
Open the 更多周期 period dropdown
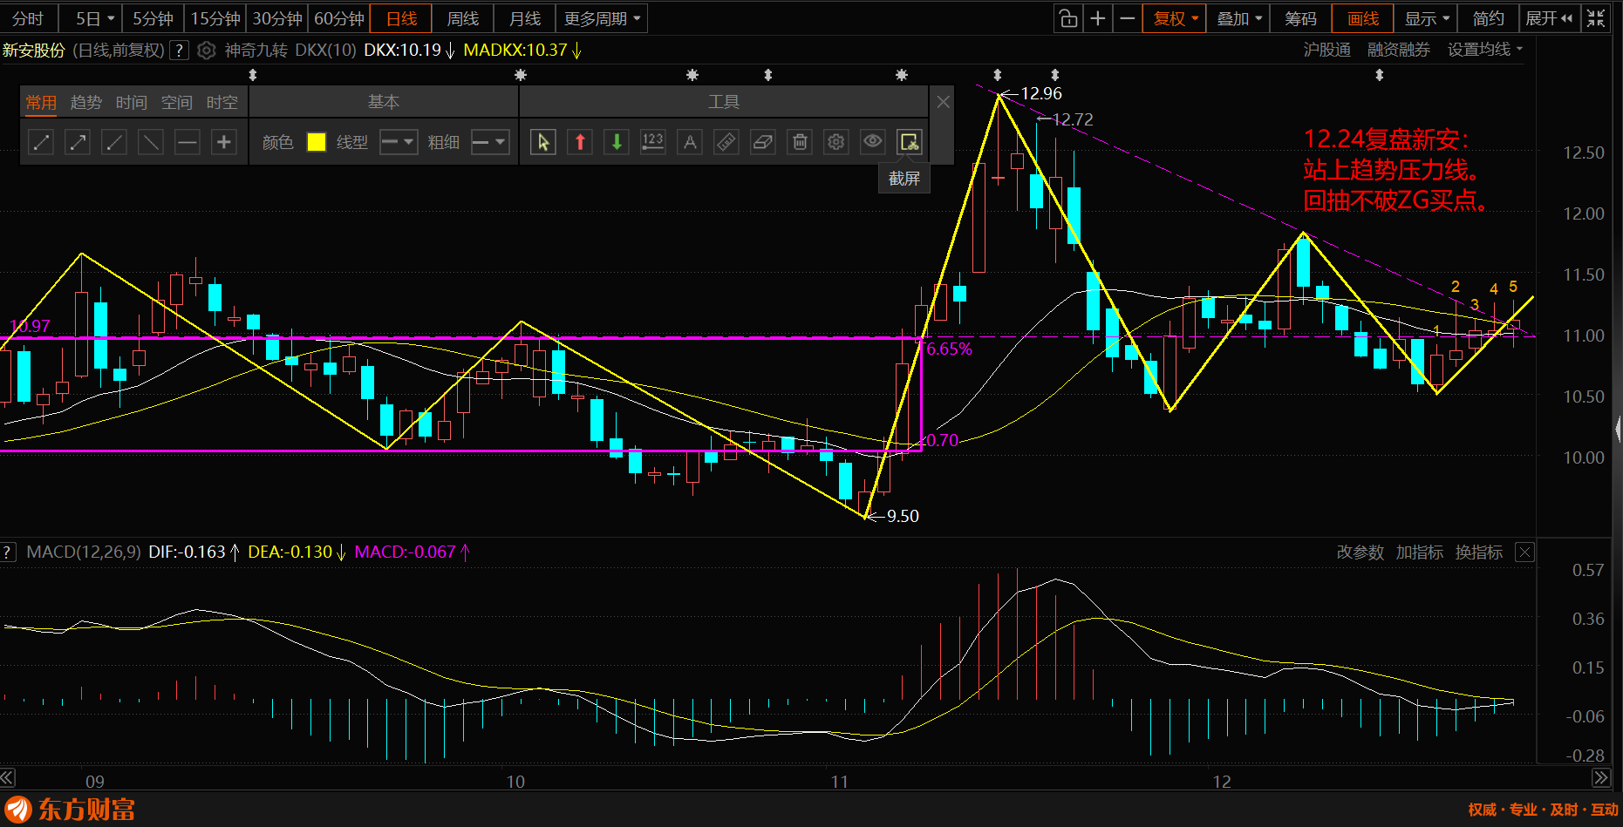click(x=602, y=18)
